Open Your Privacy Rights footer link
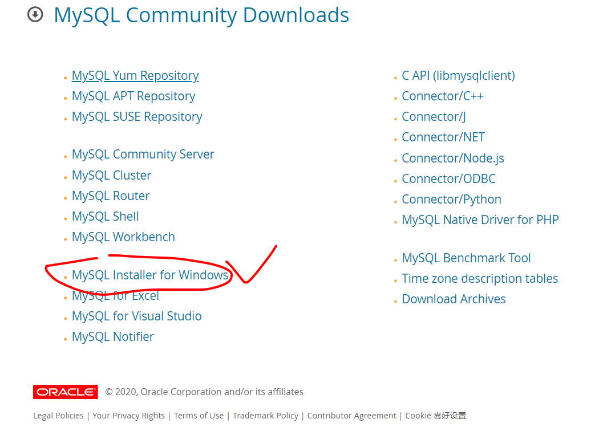Viewport: 607px width, 431px height. pos(128,416)
